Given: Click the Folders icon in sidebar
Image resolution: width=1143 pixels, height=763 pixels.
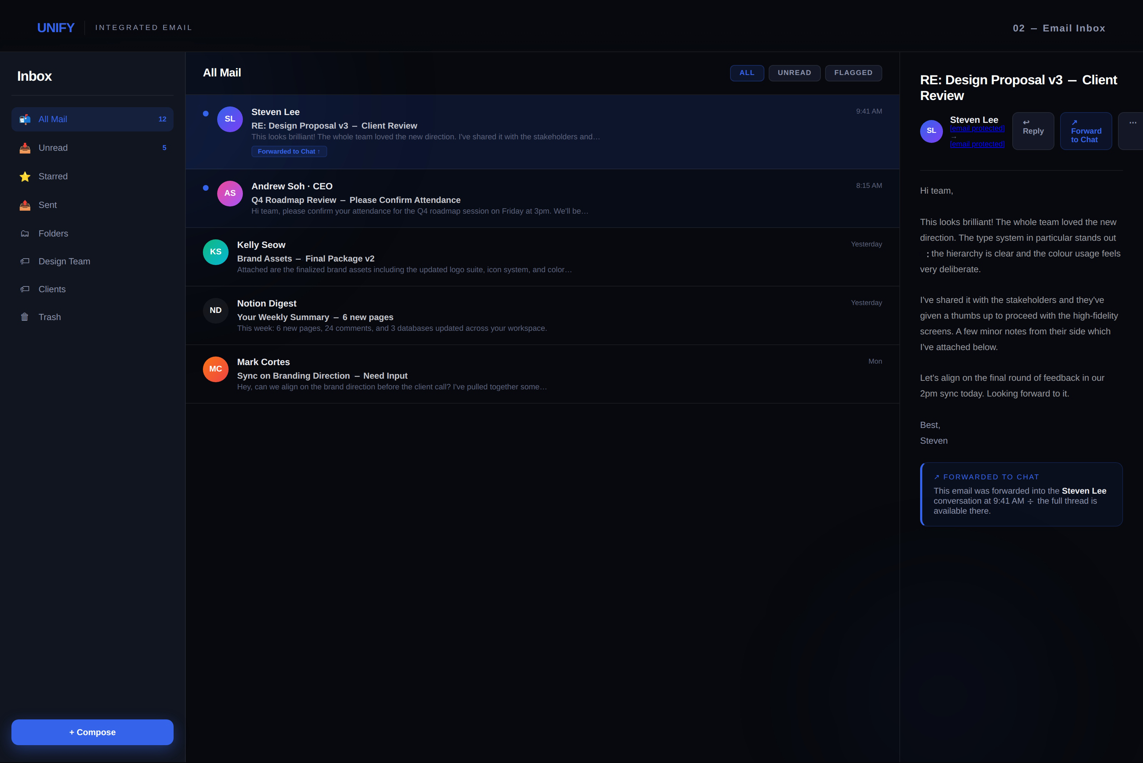Looking at the screenshot, I should (x=25, y=234).
